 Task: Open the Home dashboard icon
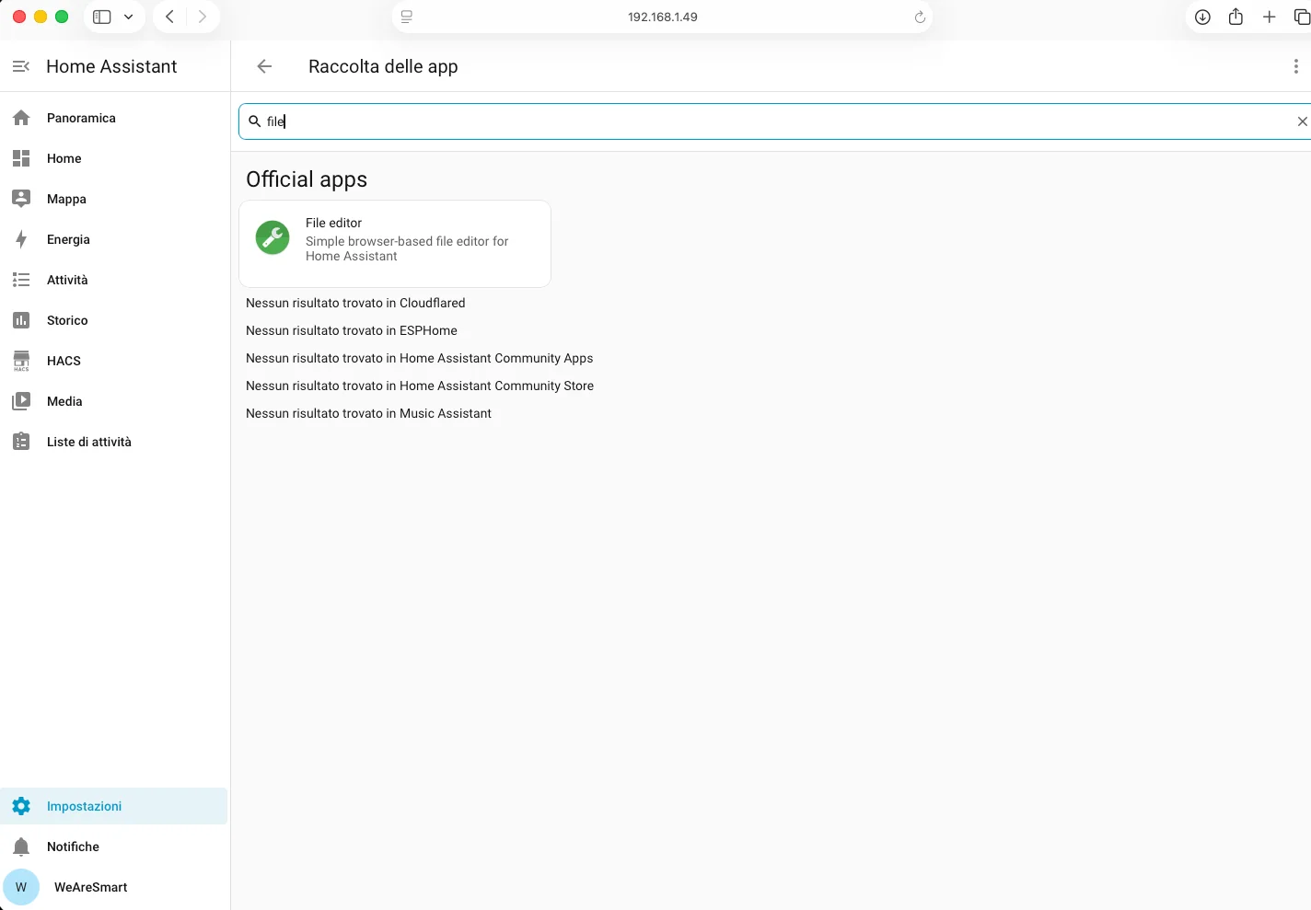pos(21,158)
